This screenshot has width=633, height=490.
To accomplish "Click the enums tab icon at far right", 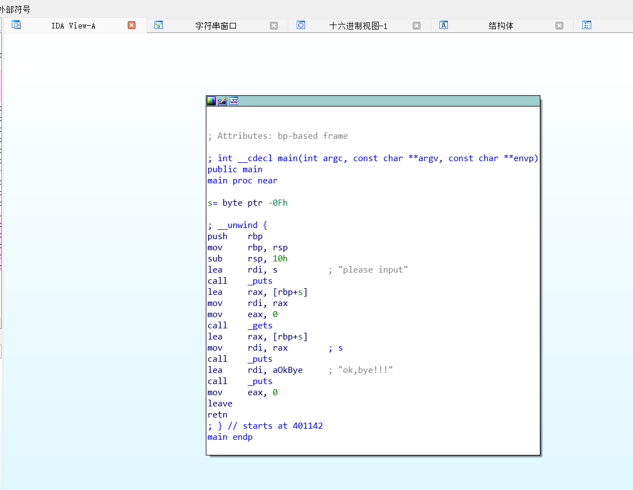I will pyautogui.click(x=587, y=25).
